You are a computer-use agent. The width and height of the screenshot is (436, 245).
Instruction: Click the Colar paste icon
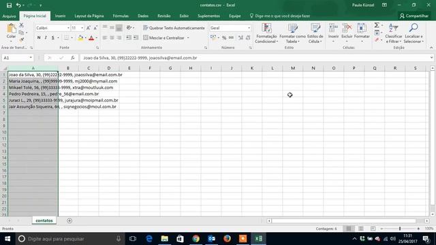point(12,29)
